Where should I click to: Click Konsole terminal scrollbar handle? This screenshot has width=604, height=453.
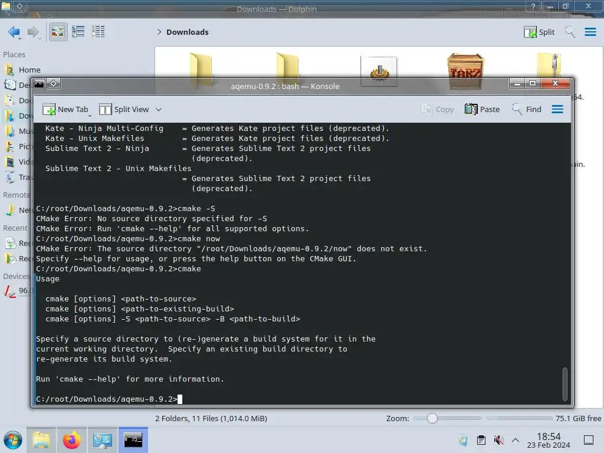coord(565,384)
